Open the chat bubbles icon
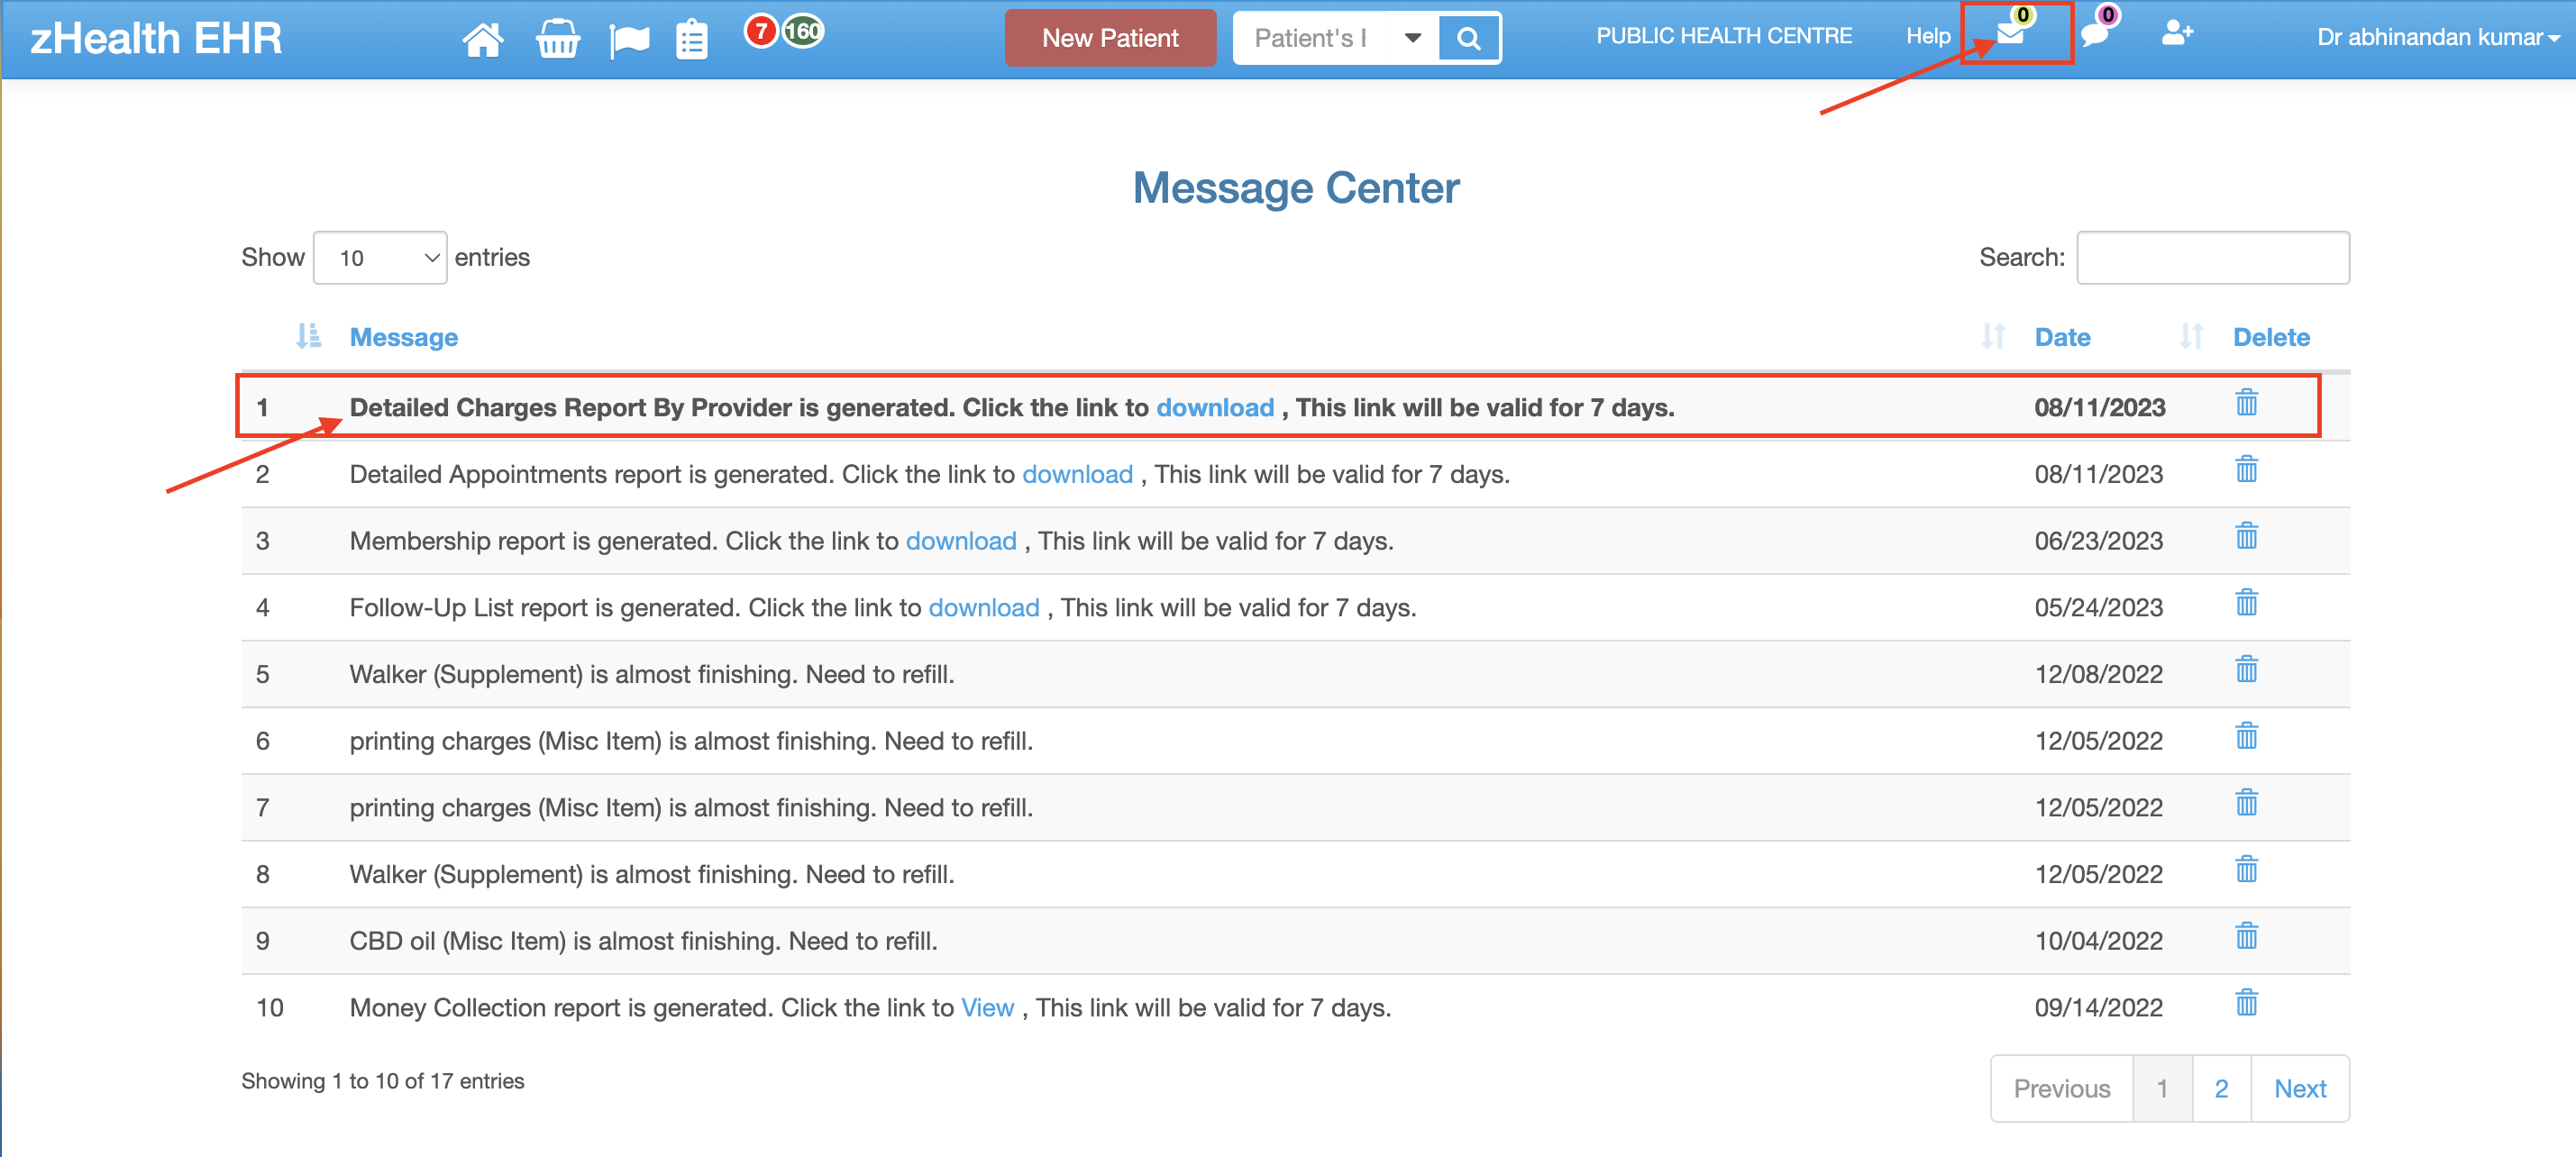 2094,35
